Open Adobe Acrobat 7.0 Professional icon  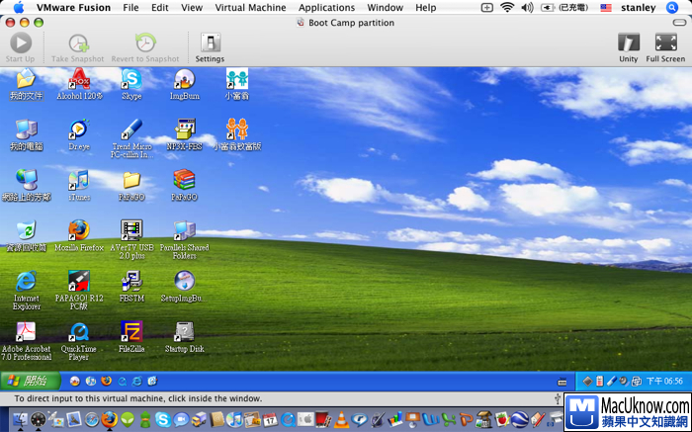(27, 334)
